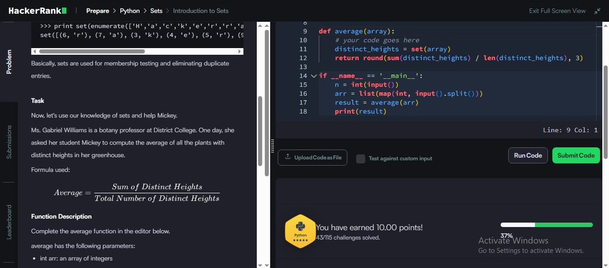This screenshot has width=609, height=268.
Task: Open the Submissions side tab
Action: point(9,142)
